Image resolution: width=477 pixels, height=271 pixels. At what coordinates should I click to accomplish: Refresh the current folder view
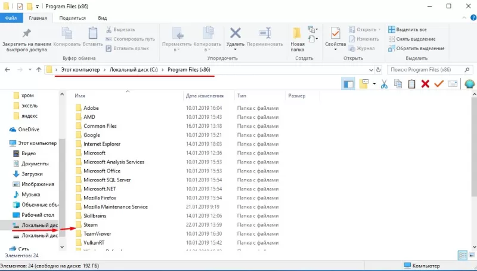pos(378,70)
